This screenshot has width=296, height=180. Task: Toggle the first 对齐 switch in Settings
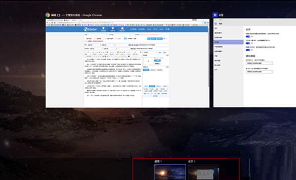click(x=248, y=36)
